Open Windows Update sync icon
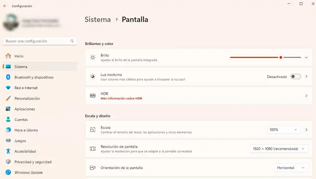The image size is (316, 179). click(x=8, y=172)
